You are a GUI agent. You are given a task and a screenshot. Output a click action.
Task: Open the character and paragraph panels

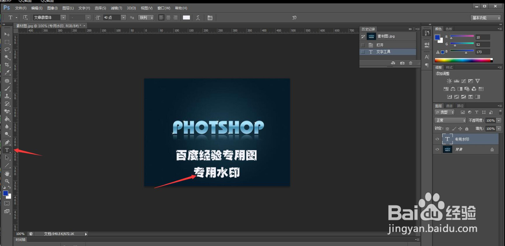point(210,18)
